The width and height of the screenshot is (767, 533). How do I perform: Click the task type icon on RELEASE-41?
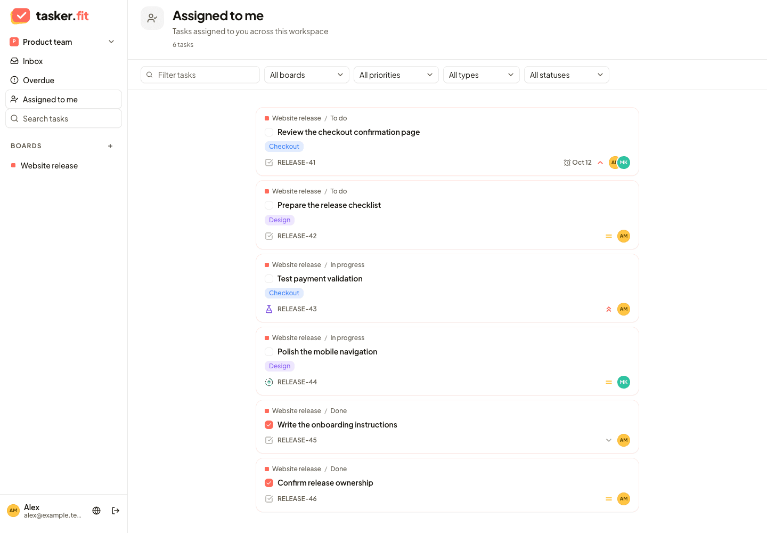(x=269, y=163)
